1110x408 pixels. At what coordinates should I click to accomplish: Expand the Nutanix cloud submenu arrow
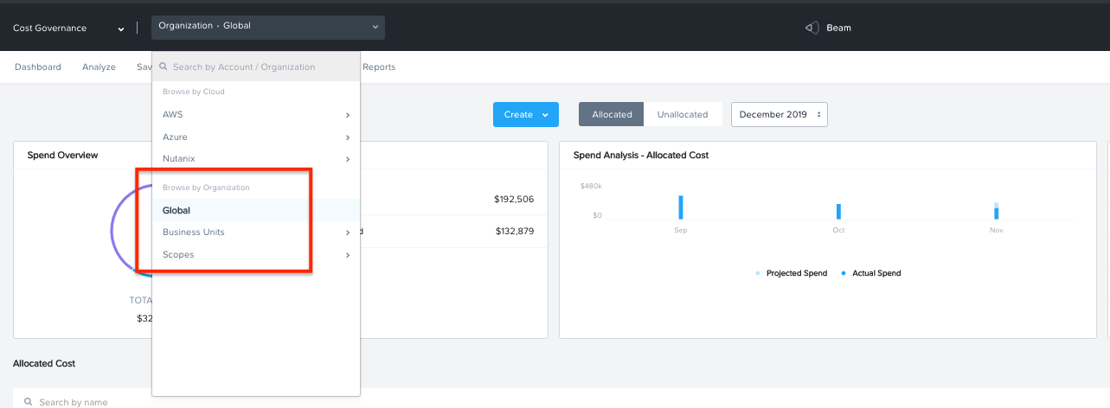point(348,159)
